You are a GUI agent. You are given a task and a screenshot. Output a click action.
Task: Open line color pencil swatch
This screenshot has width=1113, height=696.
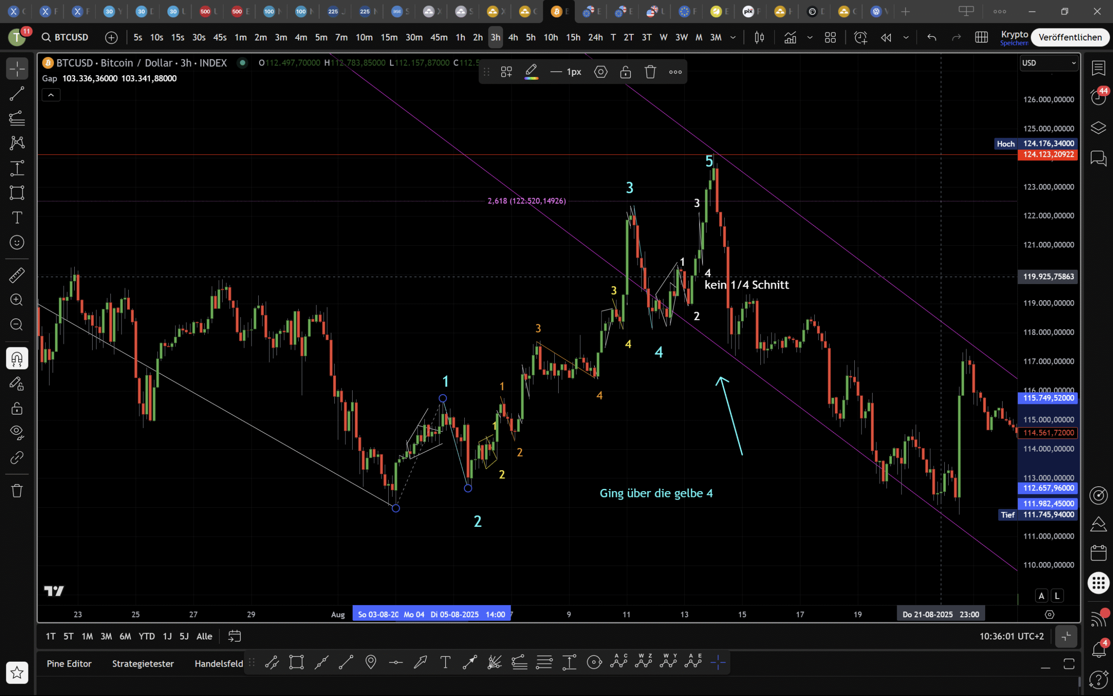point(531,71)
